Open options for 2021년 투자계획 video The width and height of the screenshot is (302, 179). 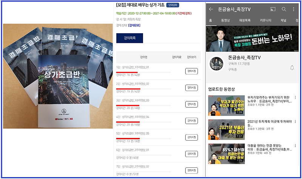(295, 121)
